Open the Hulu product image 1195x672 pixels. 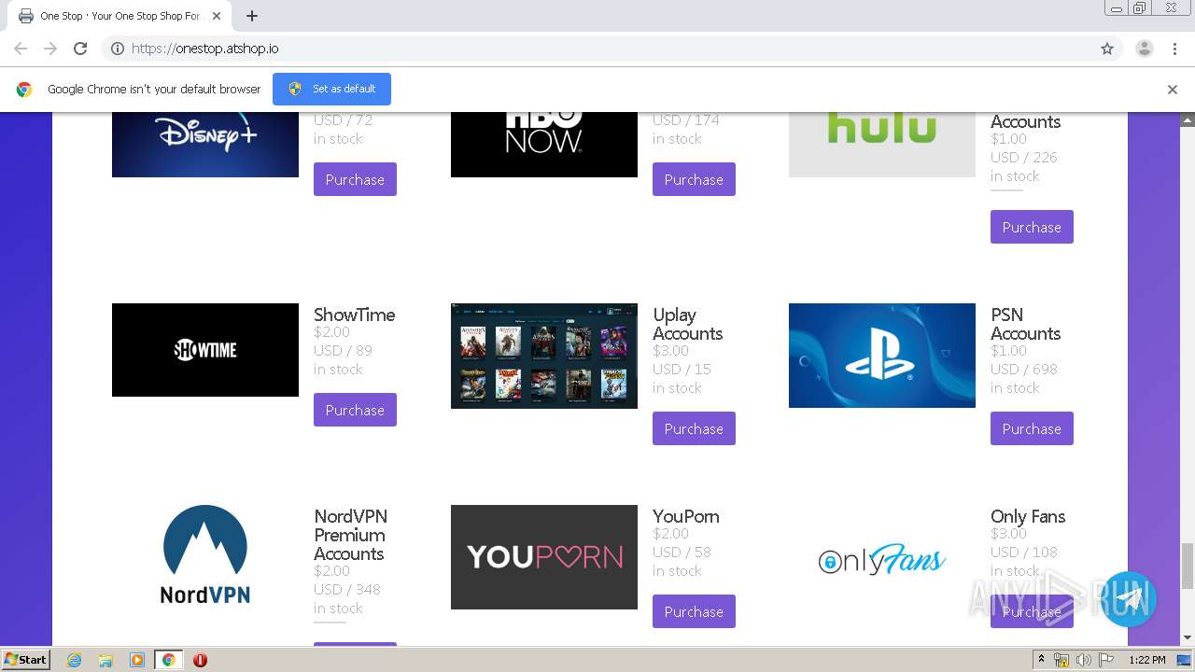[x=882, y=145]
